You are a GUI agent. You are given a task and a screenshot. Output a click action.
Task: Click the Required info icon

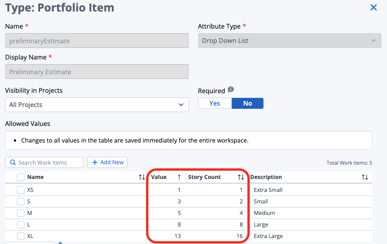tap(231, 90)
